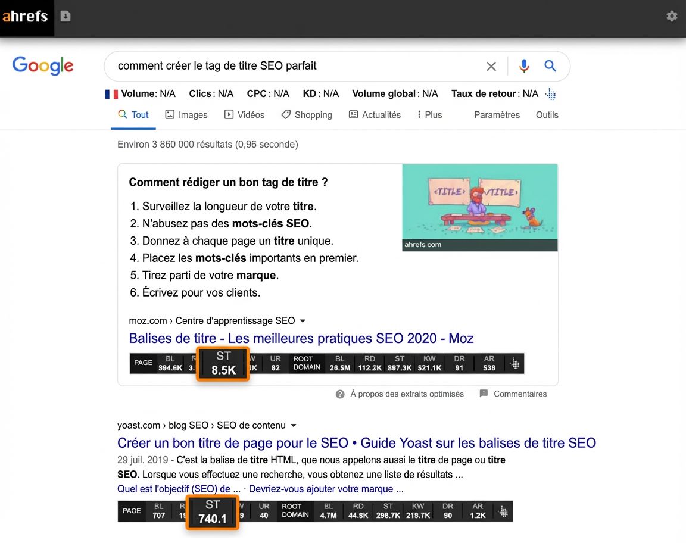Click the help question mark near extraits optimisés

tap(340, 394)
